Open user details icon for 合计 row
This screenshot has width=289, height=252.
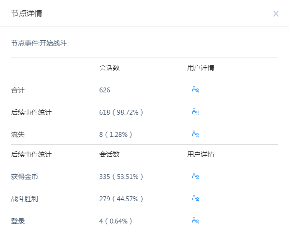pos(196,89)
